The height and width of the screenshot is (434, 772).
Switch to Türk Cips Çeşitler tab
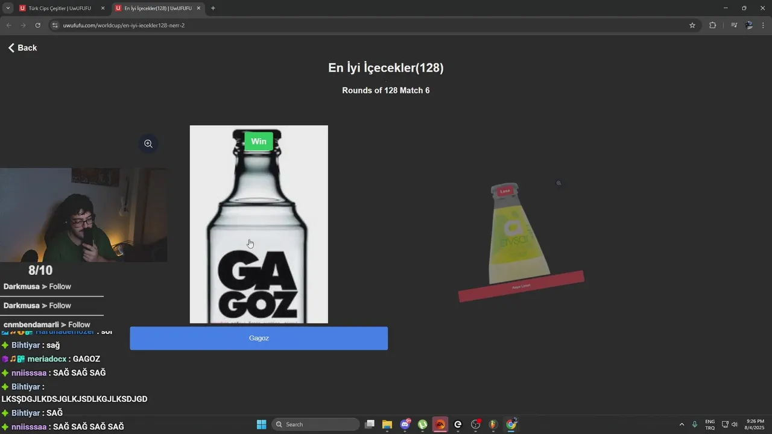click(x=60, y=8)
